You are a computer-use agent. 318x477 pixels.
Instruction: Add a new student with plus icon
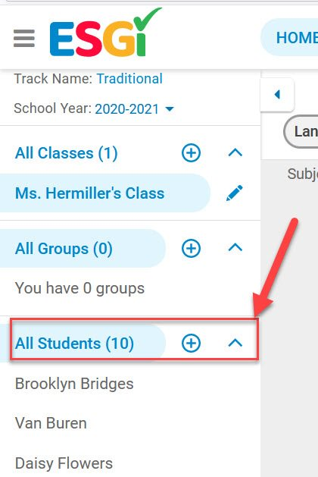191,343
